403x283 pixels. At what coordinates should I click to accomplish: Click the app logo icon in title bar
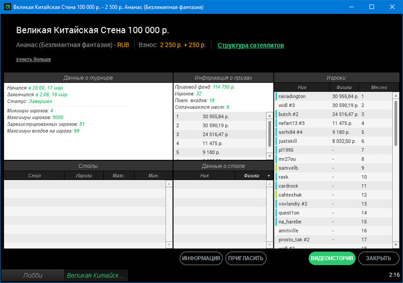7,7
